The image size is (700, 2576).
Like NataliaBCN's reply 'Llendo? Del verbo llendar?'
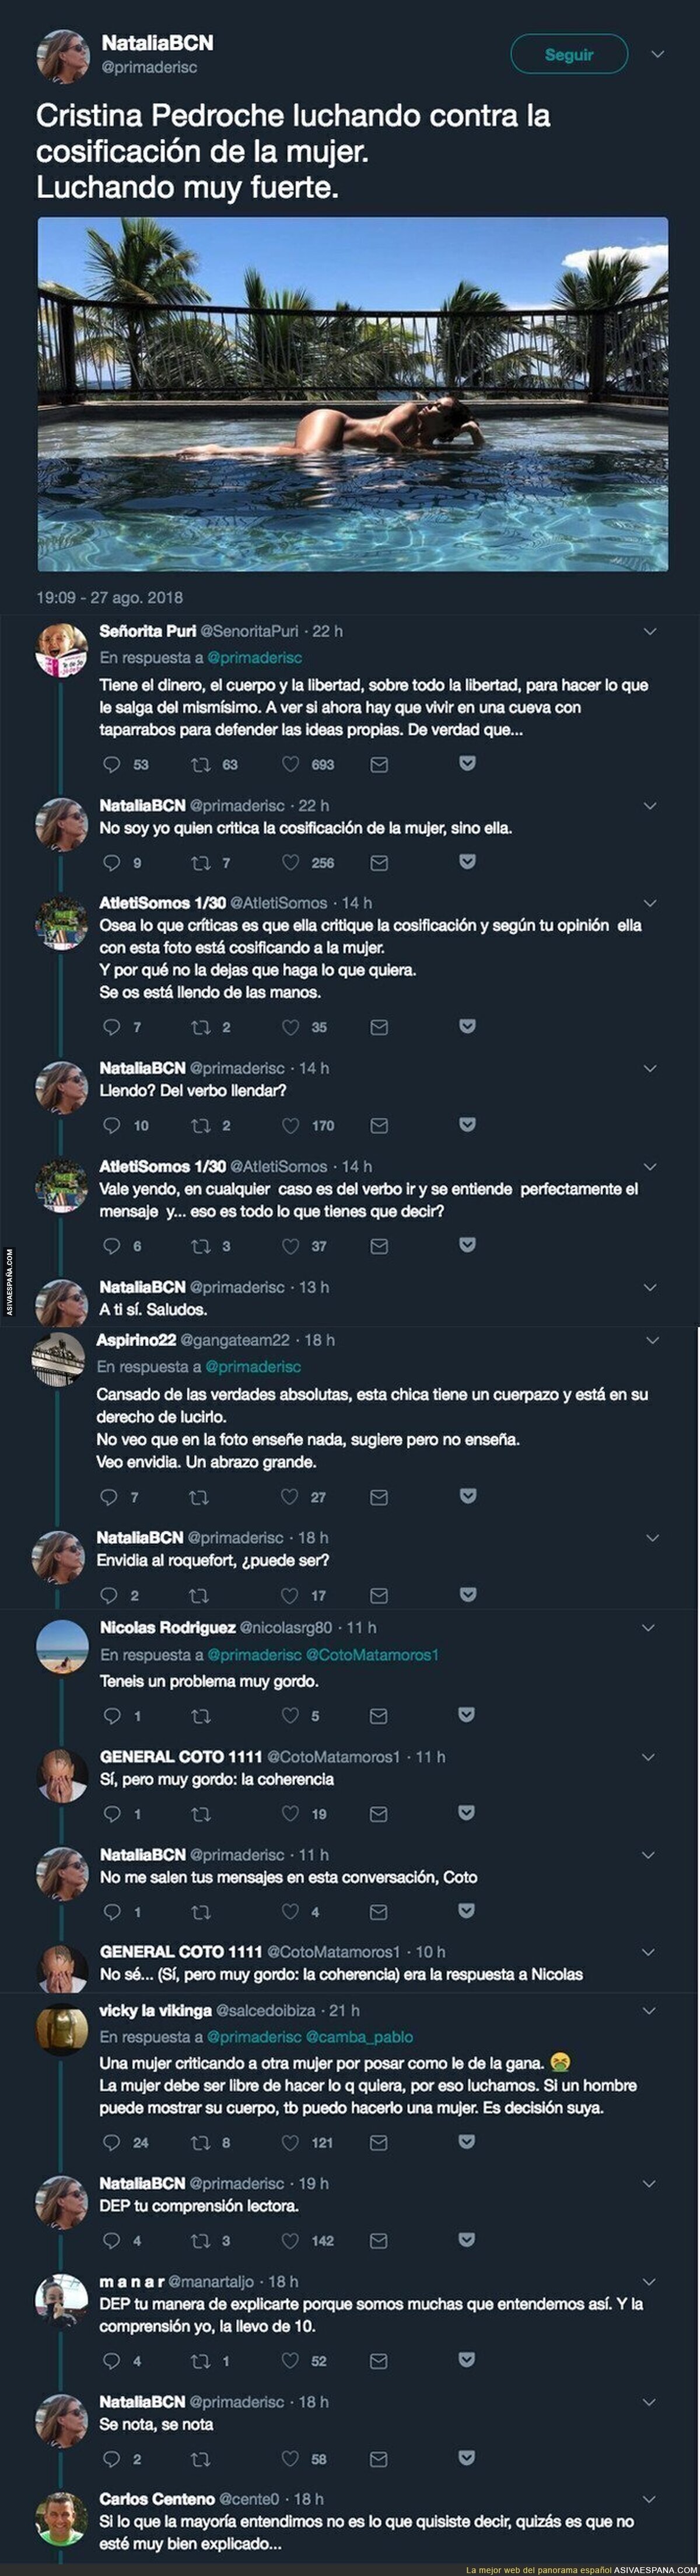290,1125
